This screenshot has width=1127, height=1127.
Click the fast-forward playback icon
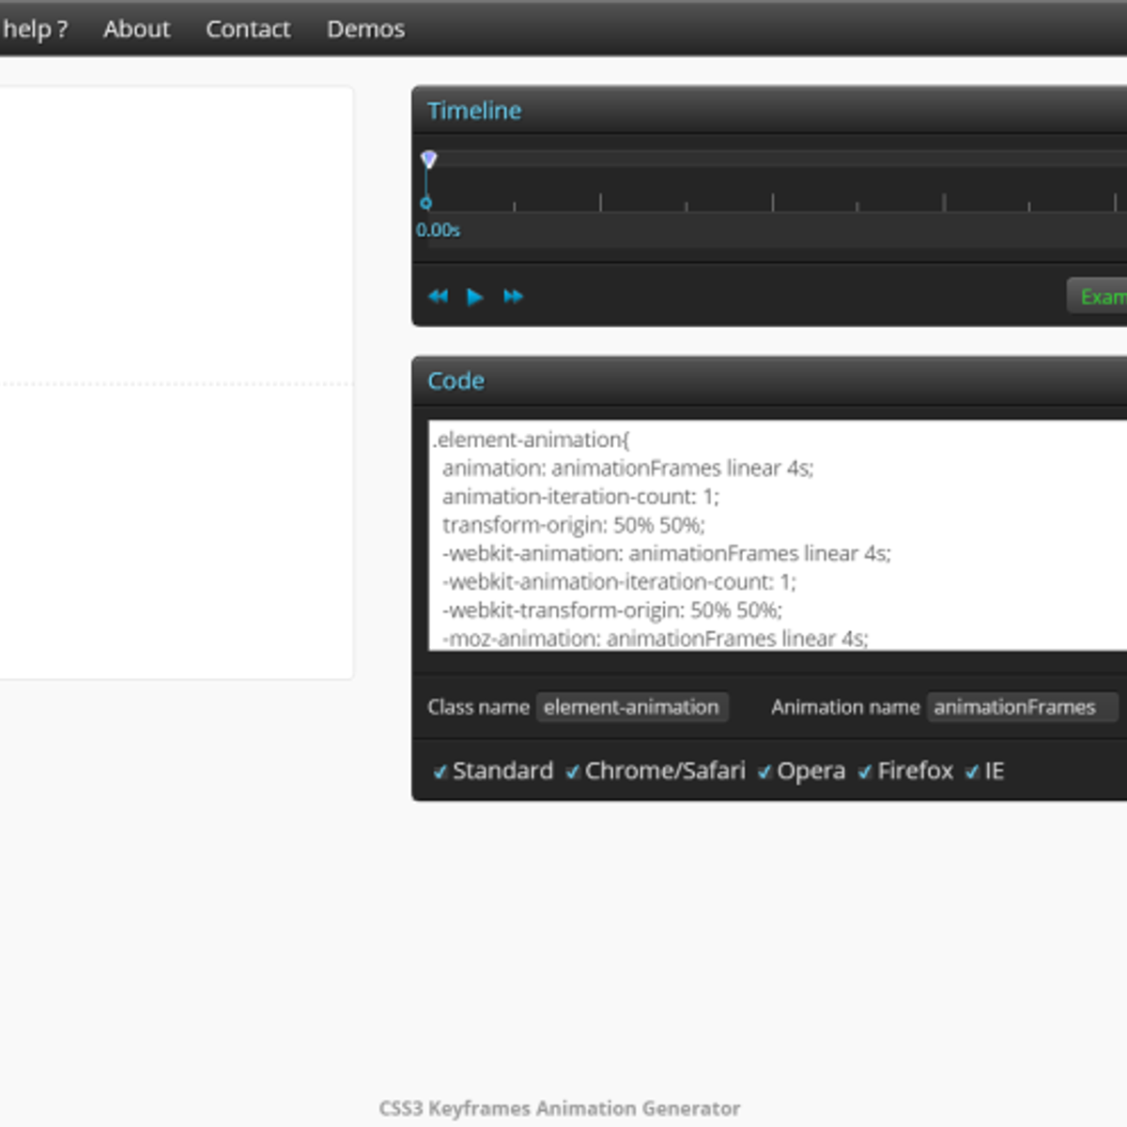513,297
